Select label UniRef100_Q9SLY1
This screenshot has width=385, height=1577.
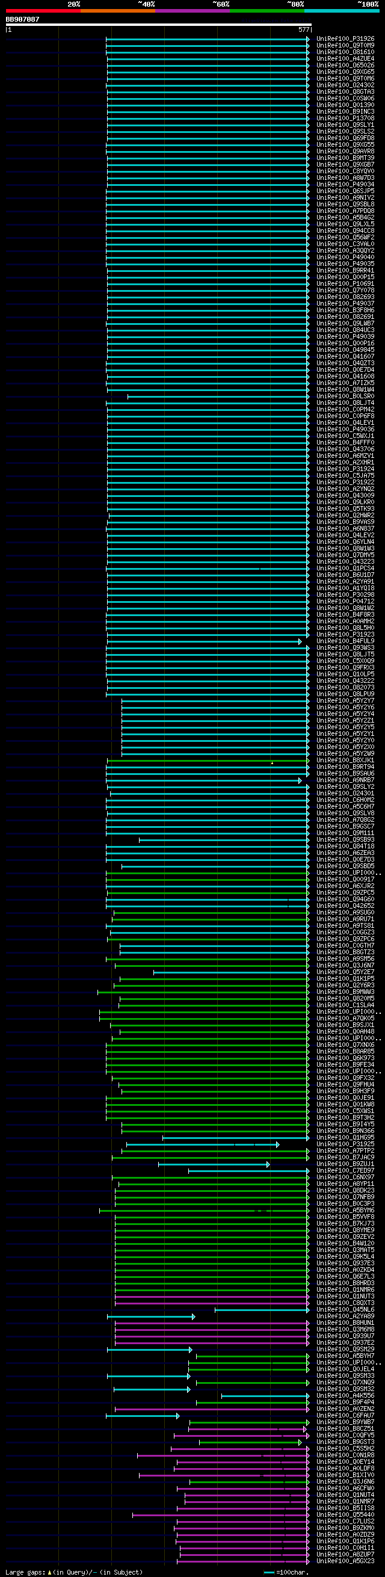(x=345, y=125)
